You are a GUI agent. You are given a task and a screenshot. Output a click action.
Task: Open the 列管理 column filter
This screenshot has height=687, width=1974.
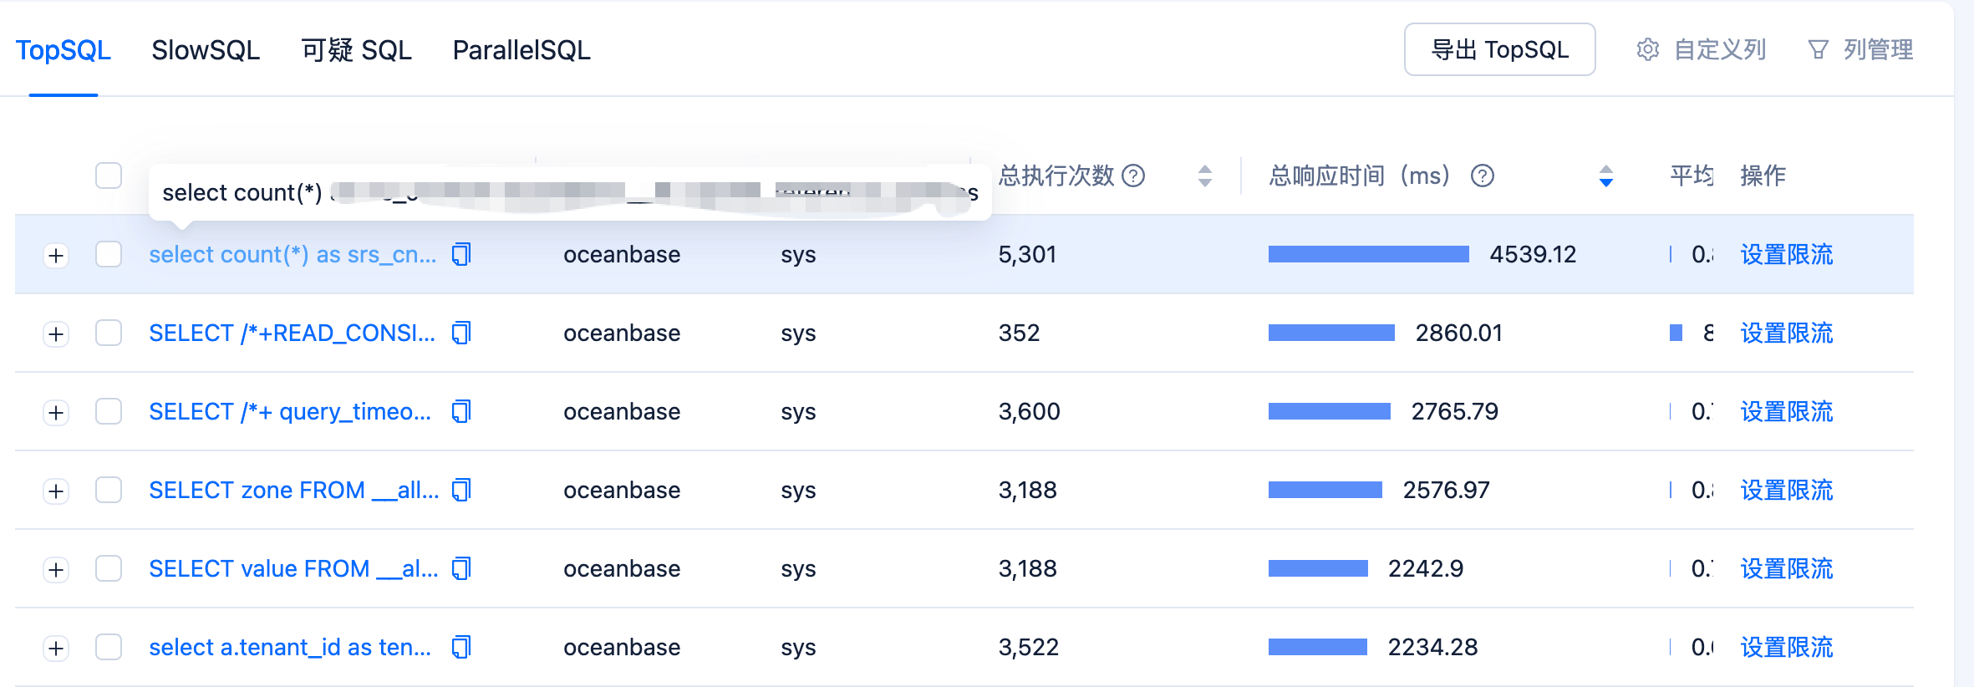click(1861, 50)
